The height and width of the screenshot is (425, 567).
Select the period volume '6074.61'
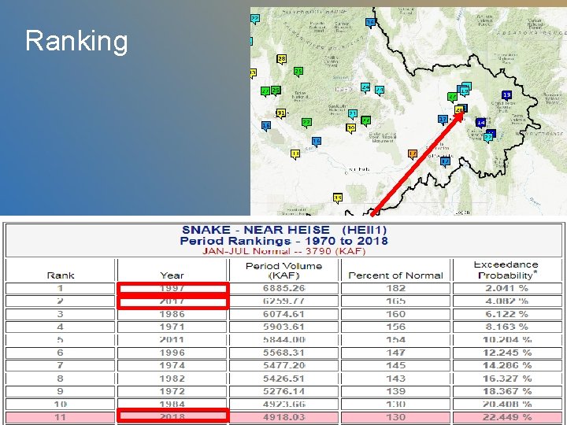point(283,314)
